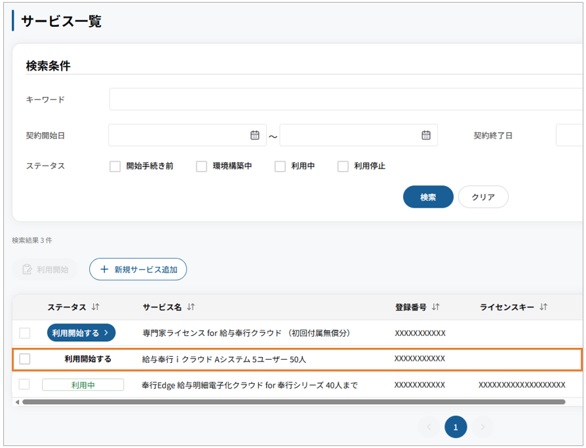
Task: Toggle the 利用中 status filter checkbox
Action: pos(280,166)
